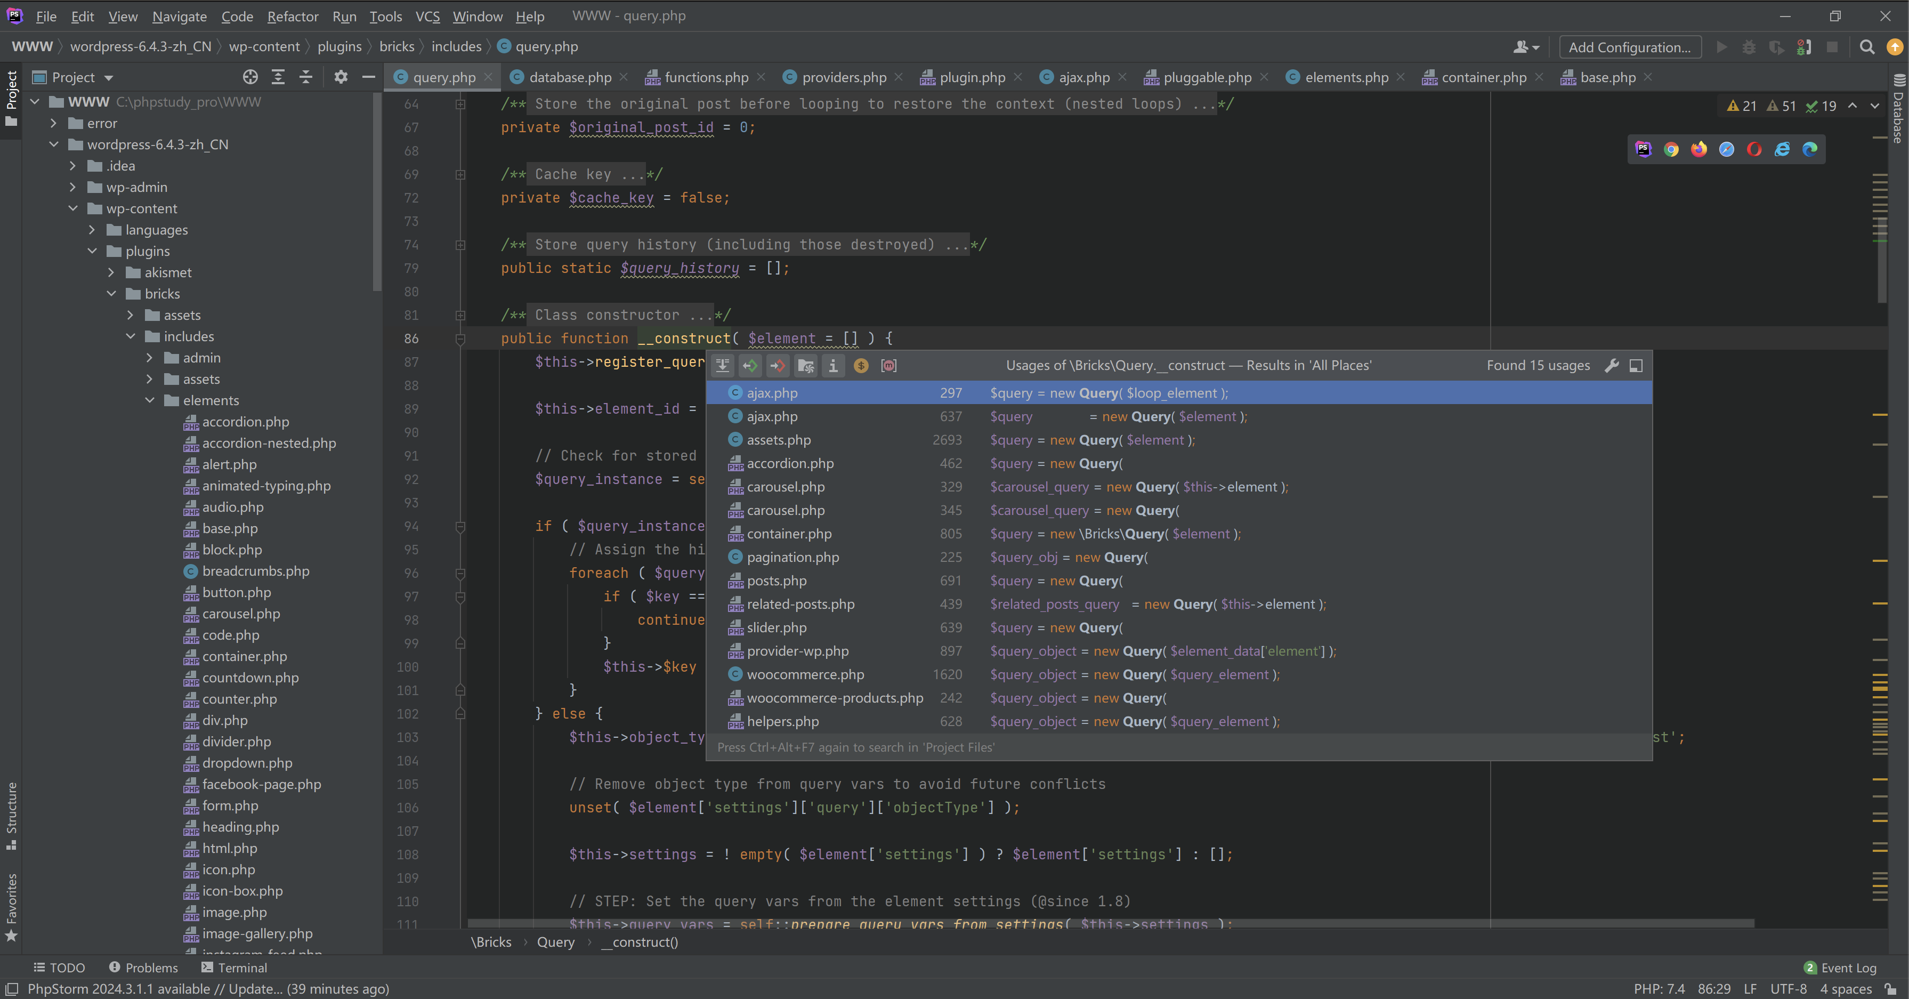The width and height of the screenshot is (1909, 999).
Task: Open built-in PhpStorm preview
Action: (x=1643, y=149)
